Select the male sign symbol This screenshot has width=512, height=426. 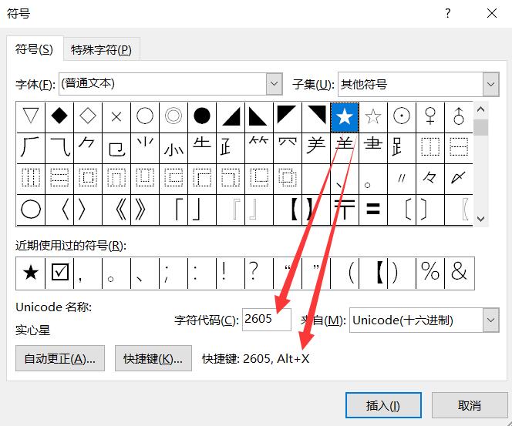(x=459, y=117)
